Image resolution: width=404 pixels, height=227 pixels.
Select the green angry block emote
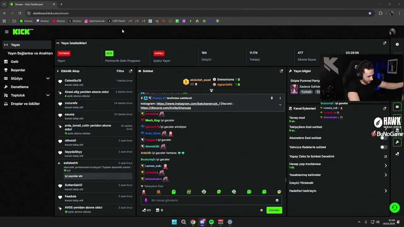tap(189, 192)
